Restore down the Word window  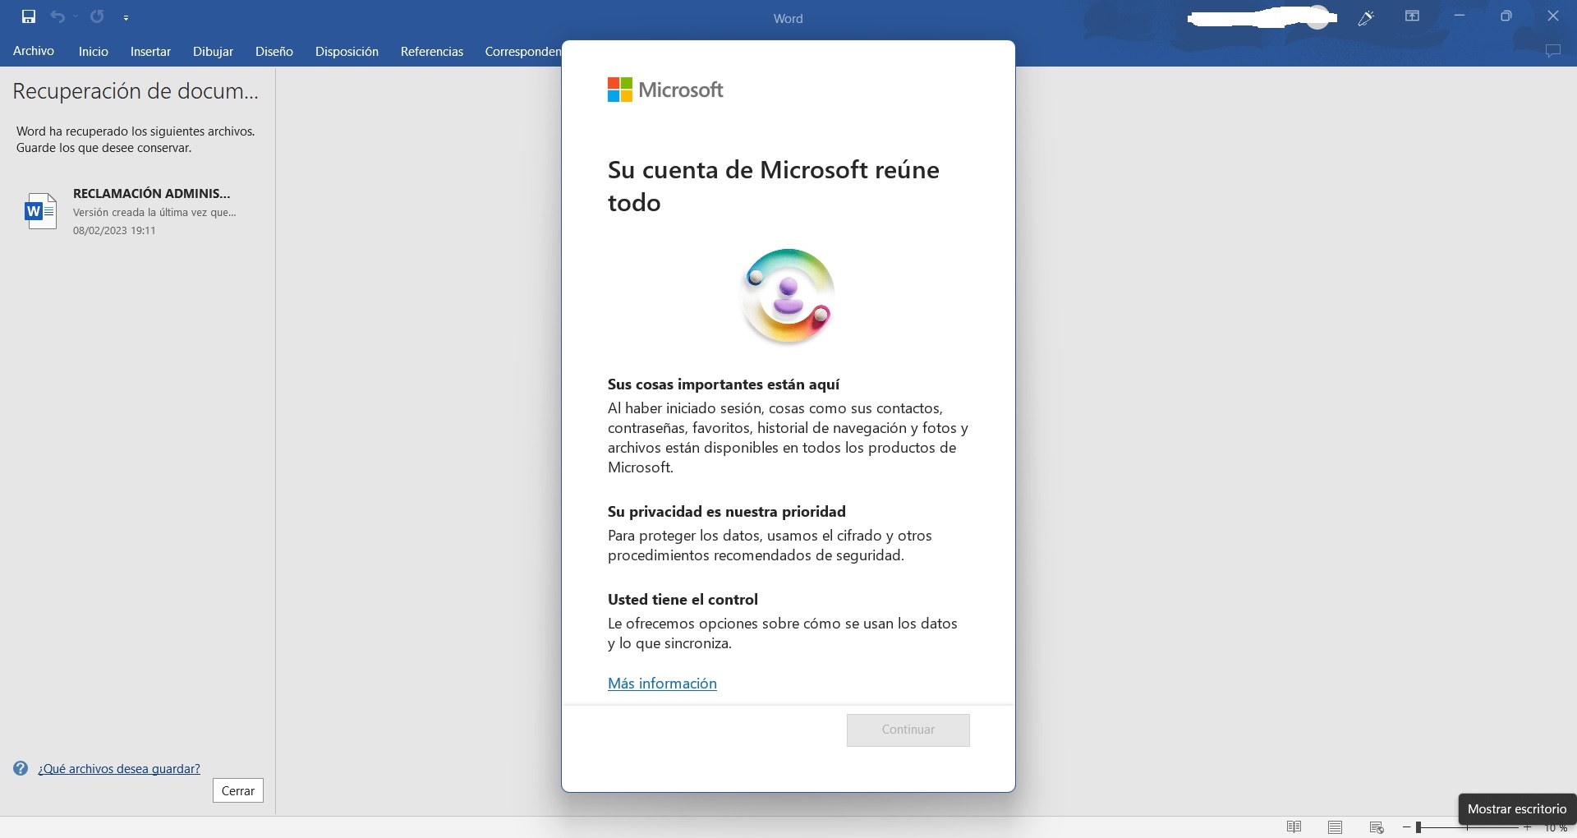coord(1506,16)
